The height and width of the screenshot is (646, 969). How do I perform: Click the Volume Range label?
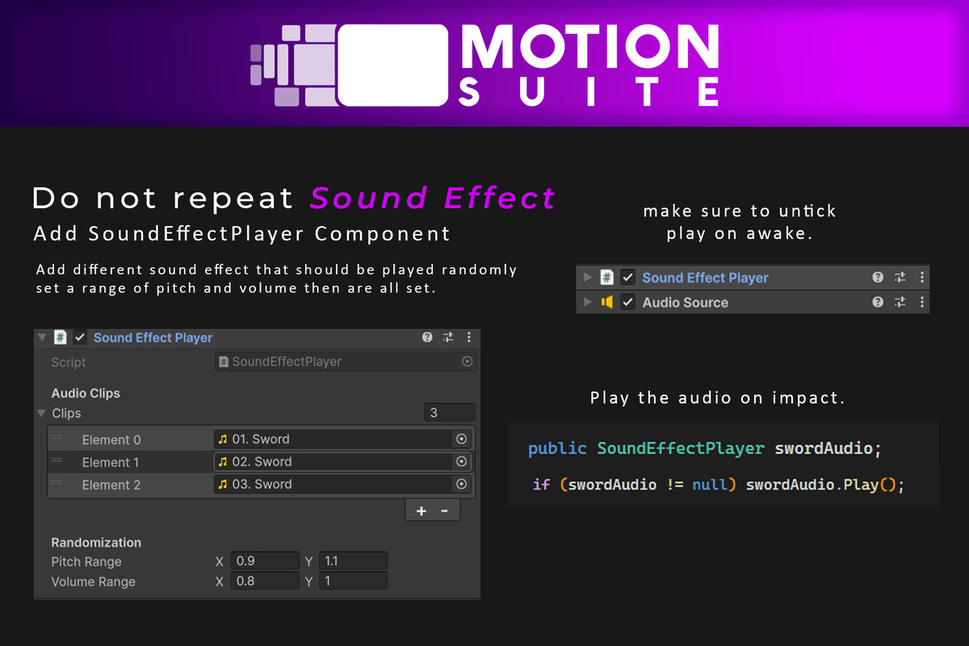[x=94, y=582]
